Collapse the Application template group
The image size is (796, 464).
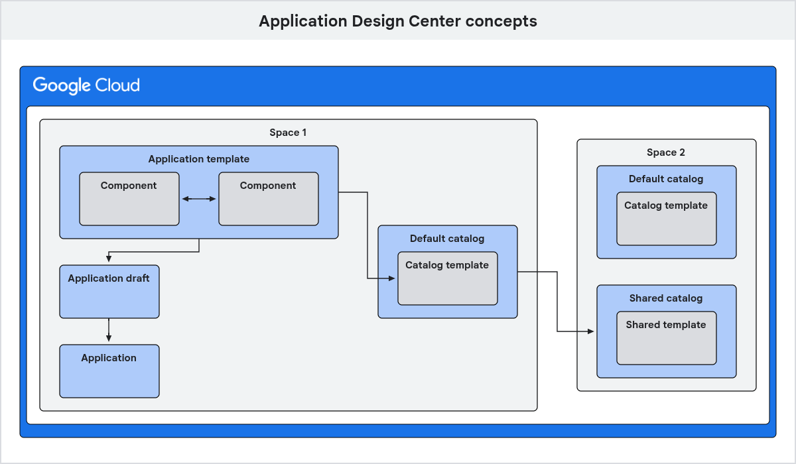[x=198, y=159]
